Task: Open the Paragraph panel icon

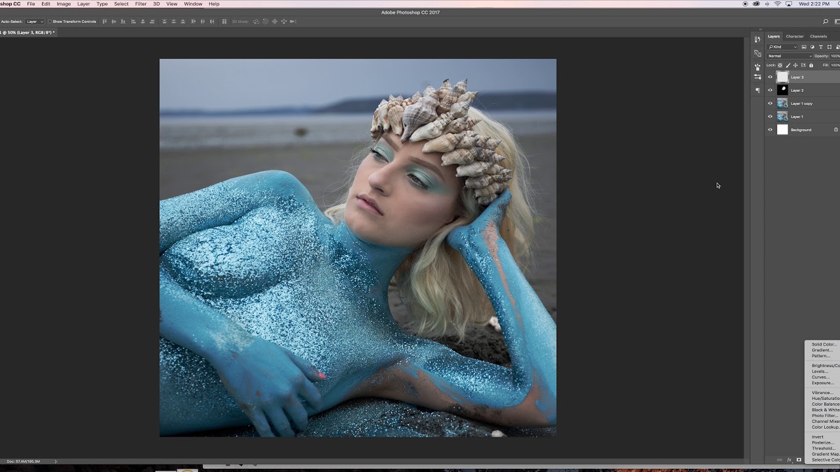Action: (757, 90)
